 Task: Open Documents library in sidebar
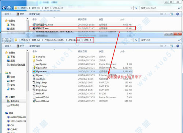pyautogui.click(x=11, y=85)
